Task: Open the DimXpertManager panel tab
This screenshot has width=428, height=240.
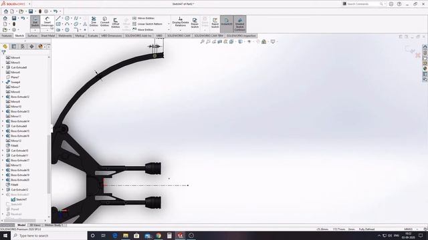Action: [x=31, y=47]
